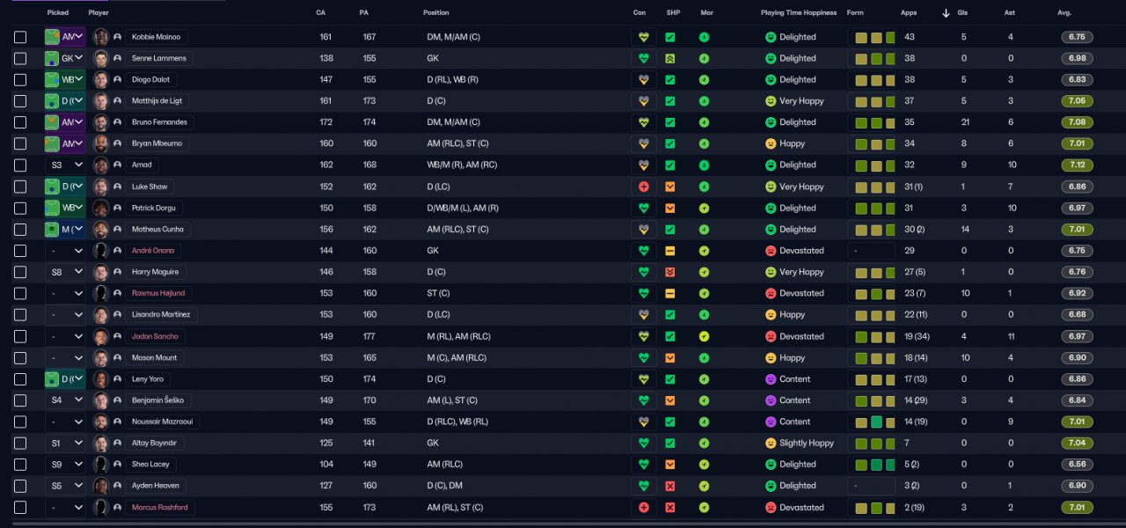Click Marcus Rashford's red injury condition icon

[x=644, y=507]
